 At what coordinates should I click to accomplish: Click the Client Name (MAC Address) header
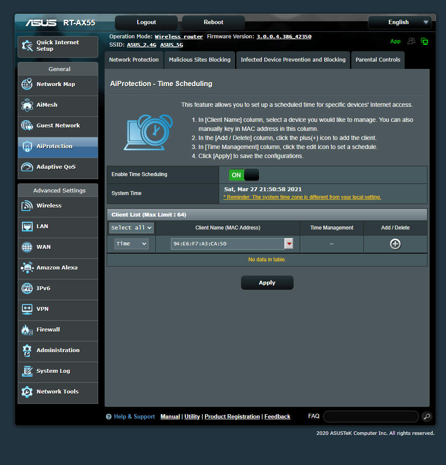pos(228,228)
